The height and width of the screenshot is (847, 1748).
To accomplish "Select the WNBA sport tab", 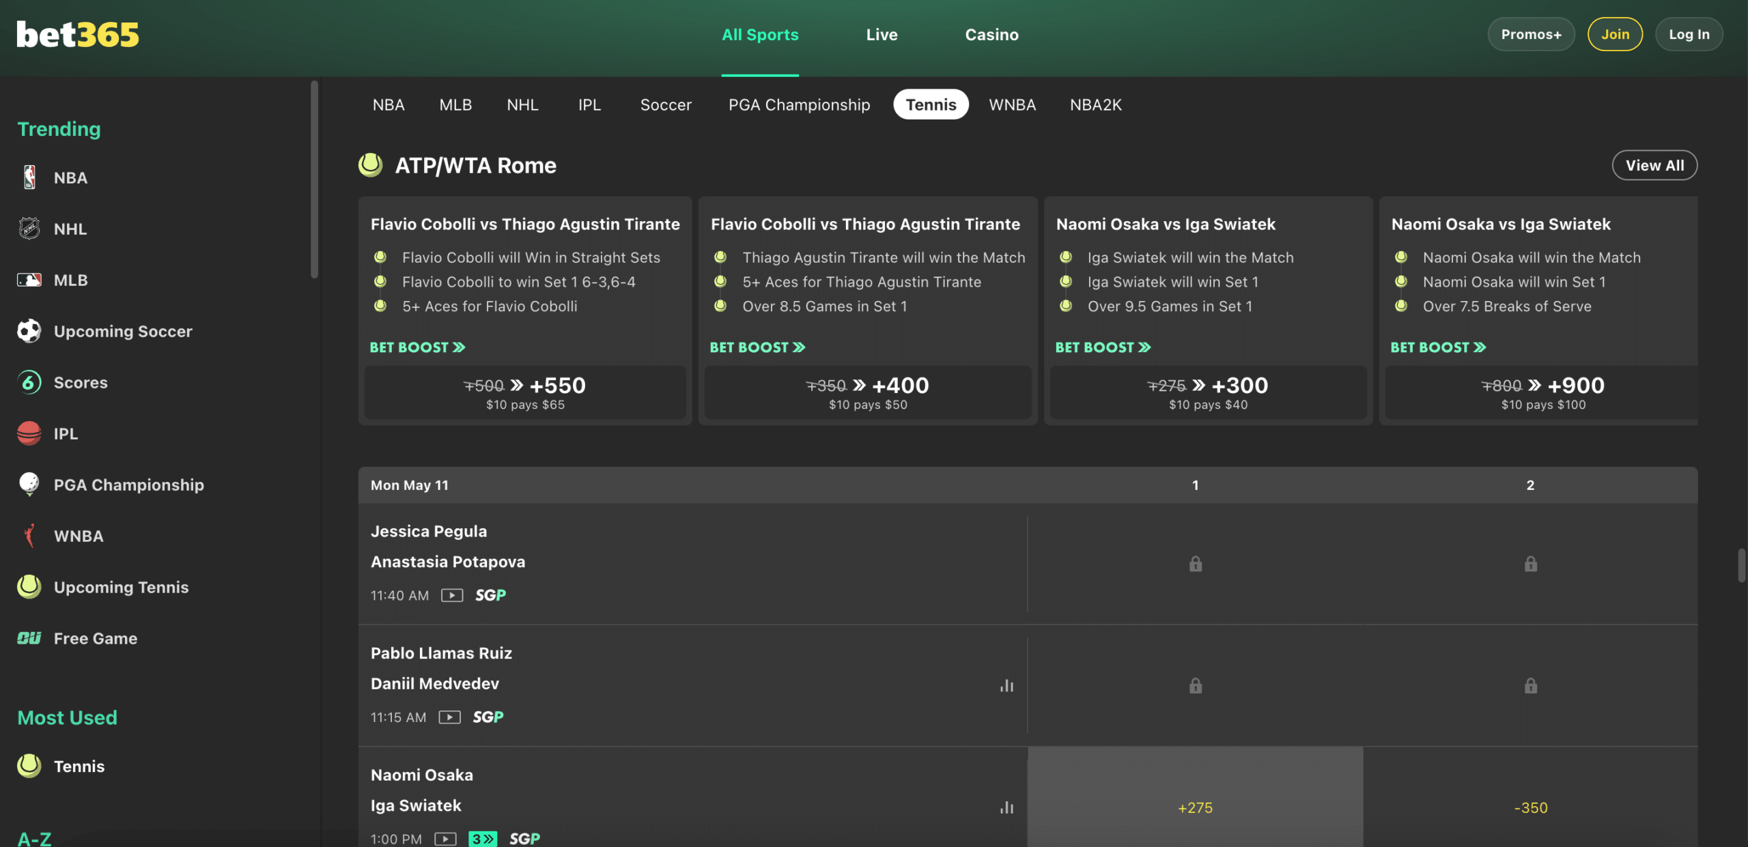I will click(x=1012, y=104).
